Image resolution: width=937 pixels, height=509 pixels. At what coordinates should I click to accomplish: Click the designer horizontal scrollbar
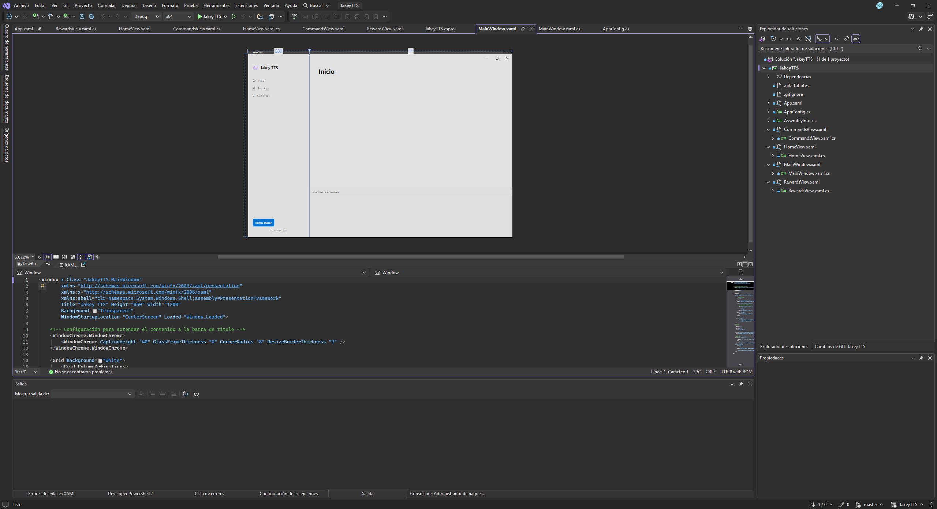(421, 257)
